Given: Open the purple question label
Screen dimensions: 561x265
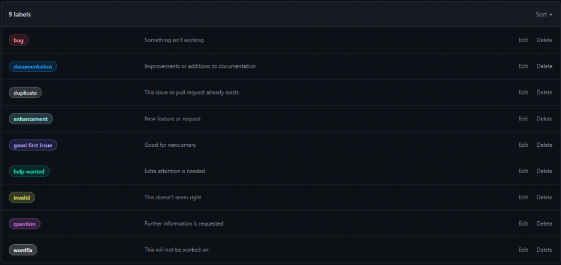Looking at the screenshot, I should click(x=25, y=223).
